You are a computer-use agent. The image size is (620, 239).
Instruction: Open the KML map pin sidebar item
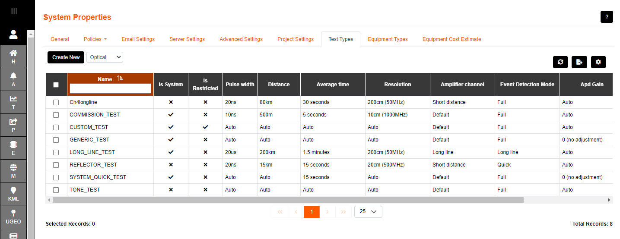(13, 194)
